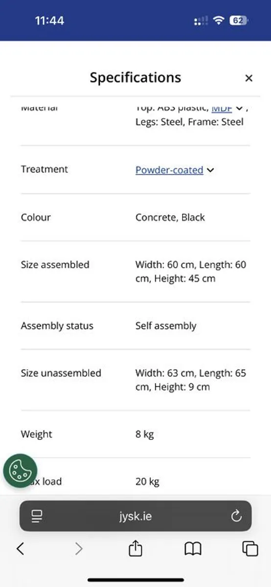Open the MDF material link
The width and height of the screenshot is (271, 587).
pos(222,108)
